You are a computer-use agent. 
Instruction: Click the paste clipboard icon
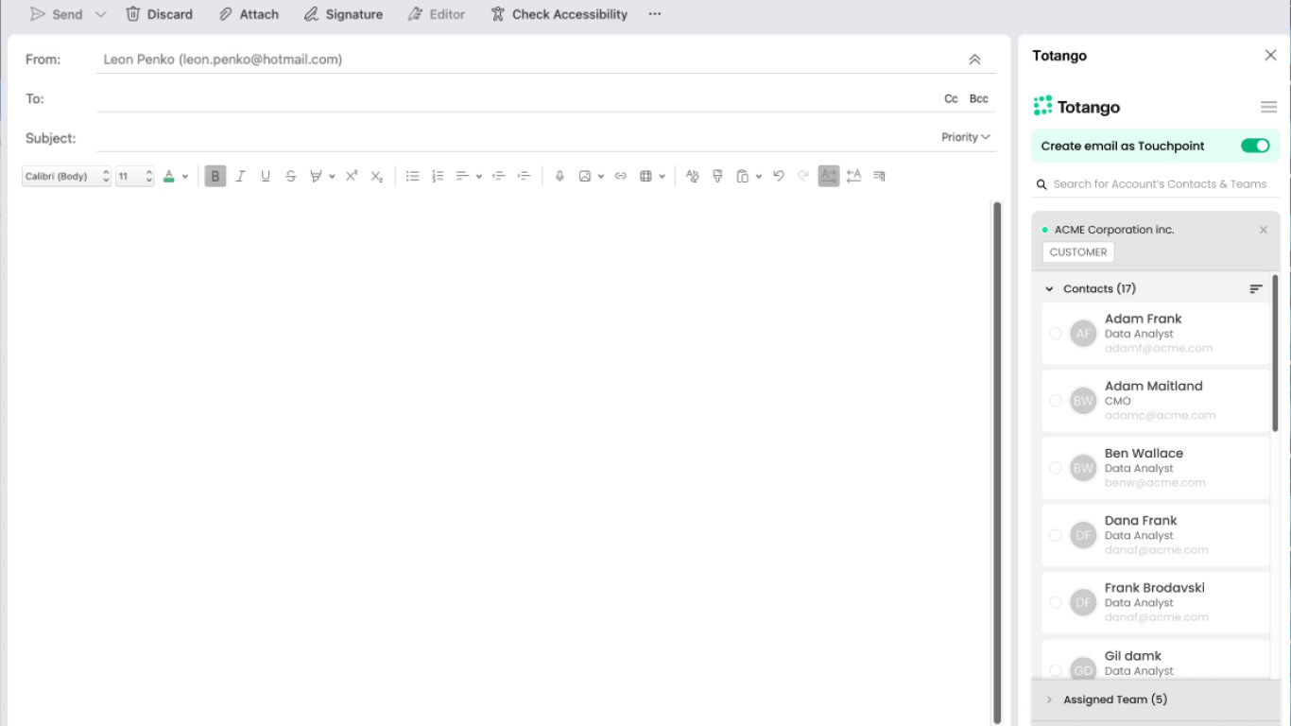tap(743, 176)
